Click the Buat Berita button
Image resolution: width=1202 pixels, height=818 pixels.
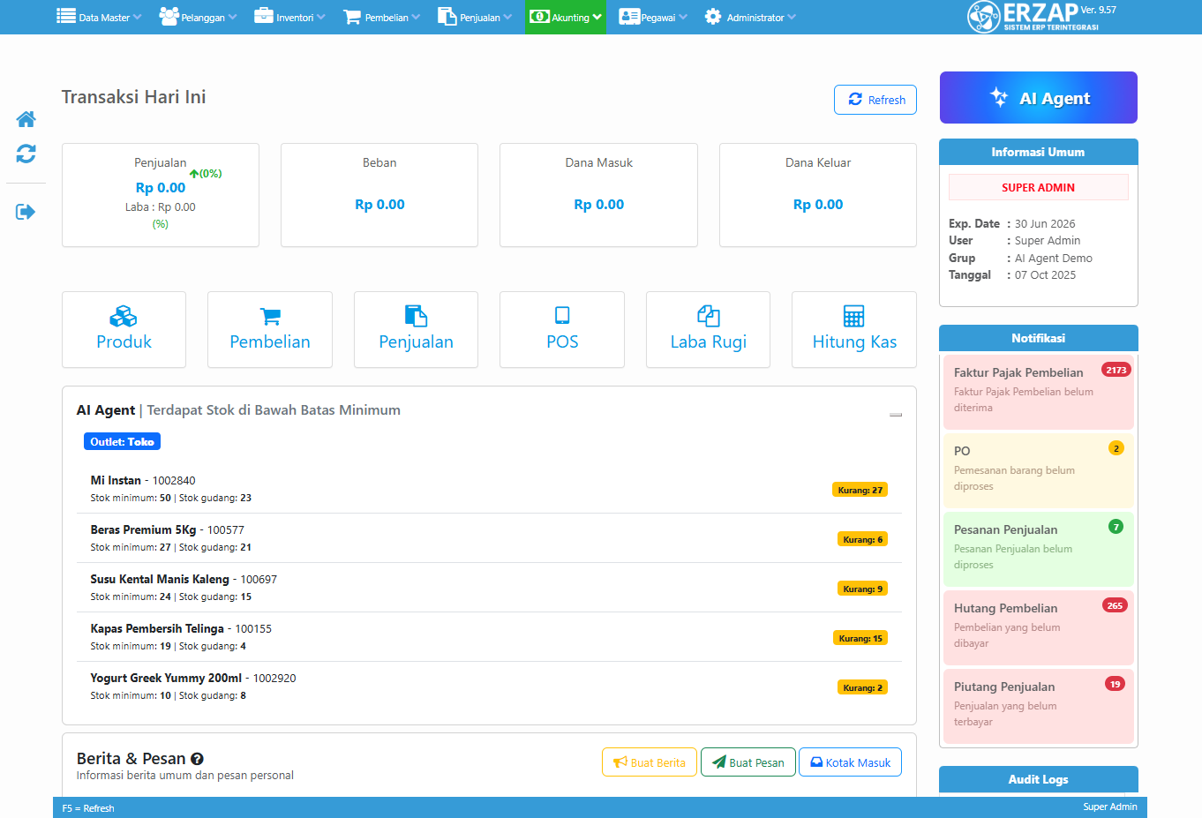click(650, 762)
